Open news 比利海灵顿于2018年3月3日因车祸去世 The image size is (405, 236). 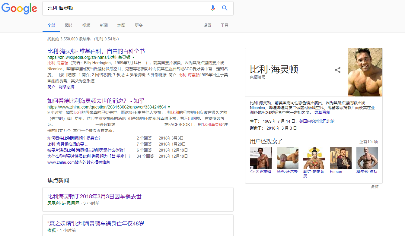pyautogui.click(x=94, y=197)
